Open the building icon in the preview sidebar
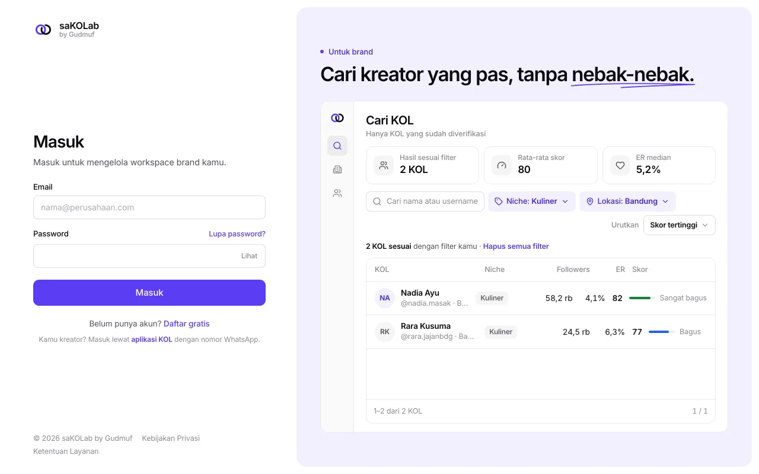The image size is (759, 474). 337,169
